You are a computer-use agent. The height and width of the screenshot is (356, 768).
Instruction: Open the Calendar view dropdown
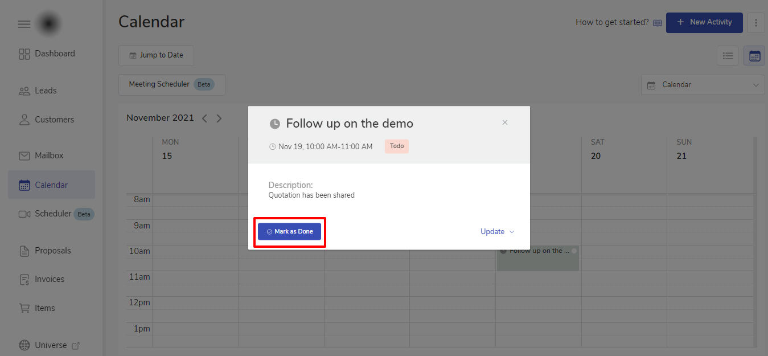click(703, 85)
